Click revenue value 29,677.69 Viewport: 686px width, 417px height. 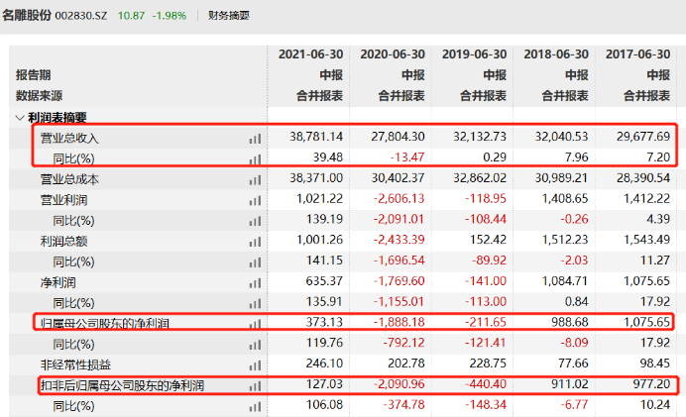(643, 137)
